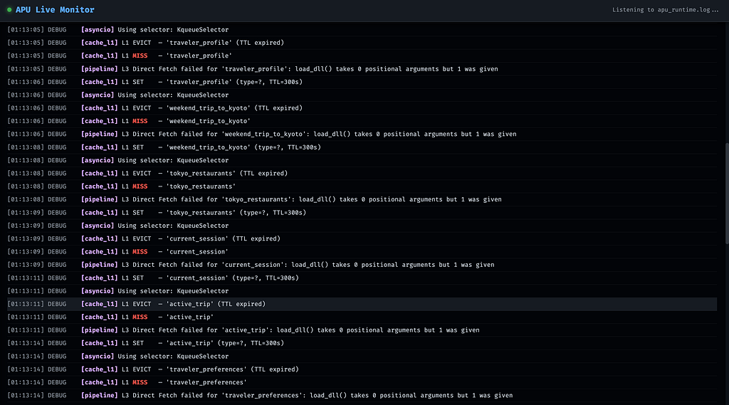Select the L1 EVICT 'tokyo_restaurants' line
729x405 pixels.
tap(362, 174)
